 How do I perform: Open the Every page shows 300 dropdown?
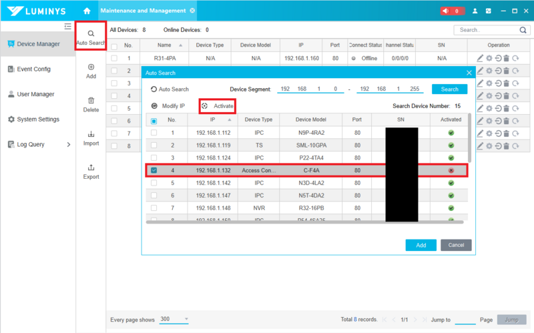[x=174, y=319]
